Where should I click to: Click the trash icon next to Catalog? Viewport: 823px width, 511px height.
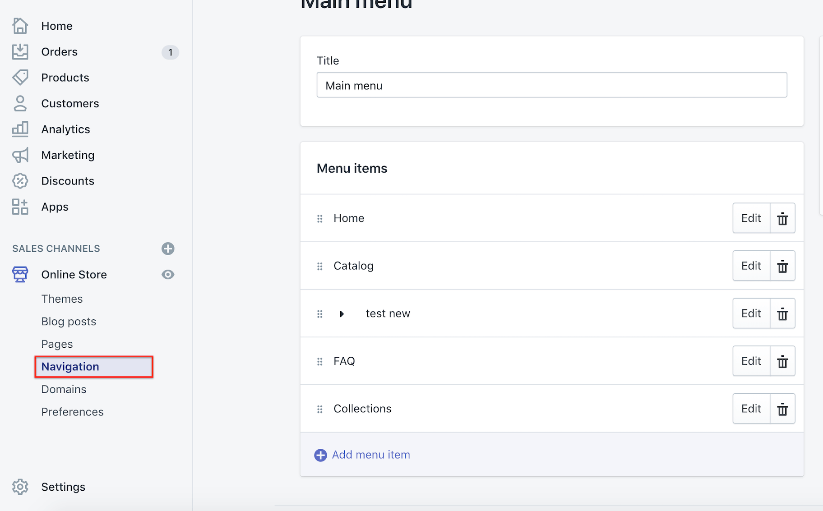[782, 266]
